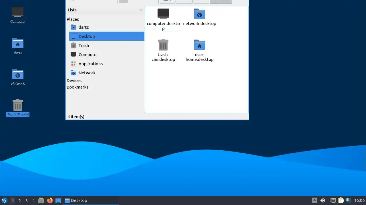The image size is (366, 205).
Task: Open Applications in the Places sidebar
Action: pos(107,64)
